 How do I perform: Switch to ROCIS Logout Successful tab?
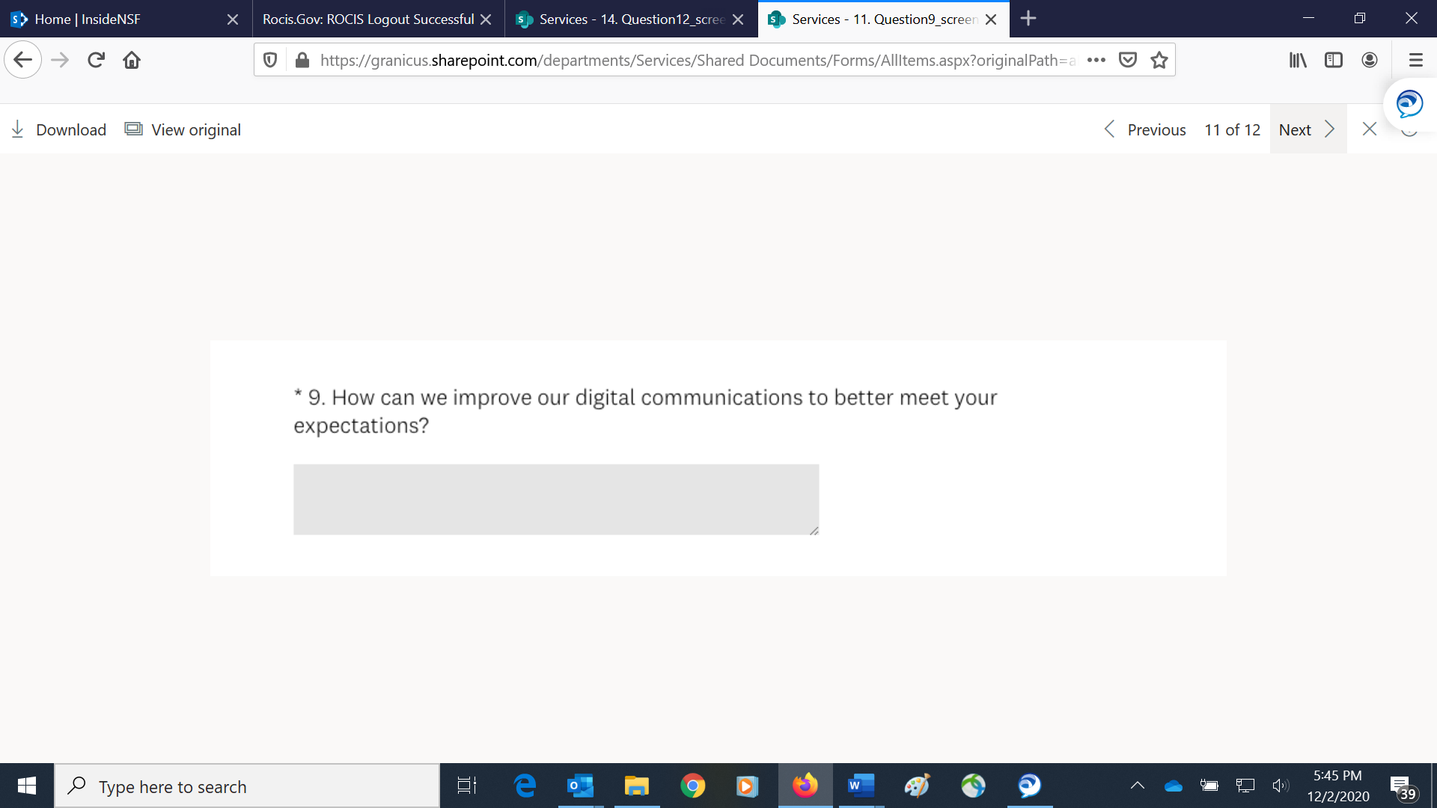pyautogui.click(x=368, y=19)
